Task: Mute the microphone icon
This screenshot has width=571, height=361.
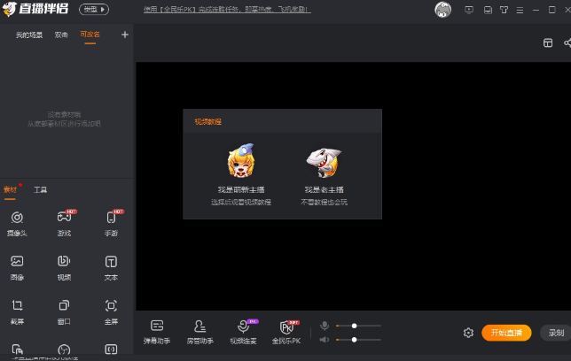Action: click(325, 326)
